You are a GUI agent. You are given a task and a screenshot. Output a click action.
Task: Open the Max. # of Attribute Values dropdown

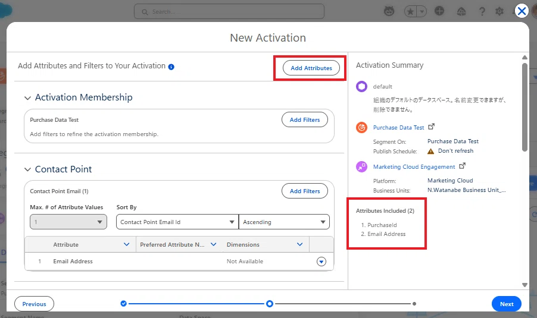[68, 222]
